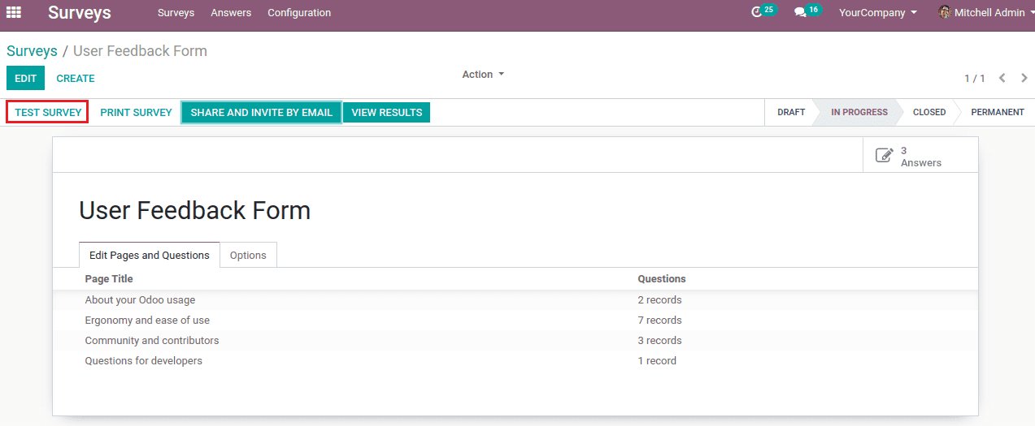Open the Action dropdown menu
This screenshot has height=426, width=1035.
point(483,75)
